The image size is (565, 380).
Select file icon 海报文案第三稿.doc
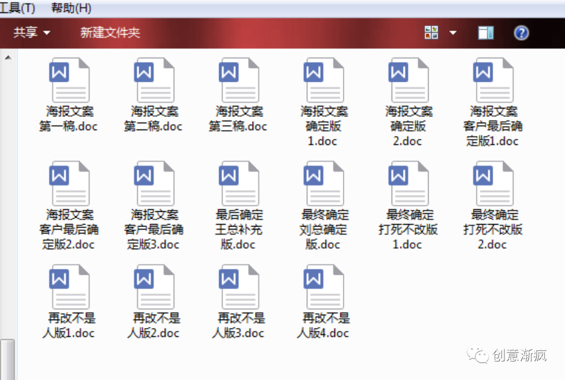pos(239,80)
